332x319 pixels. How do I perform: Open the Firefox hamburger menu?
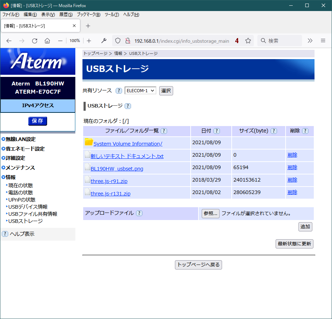point(323,41)
